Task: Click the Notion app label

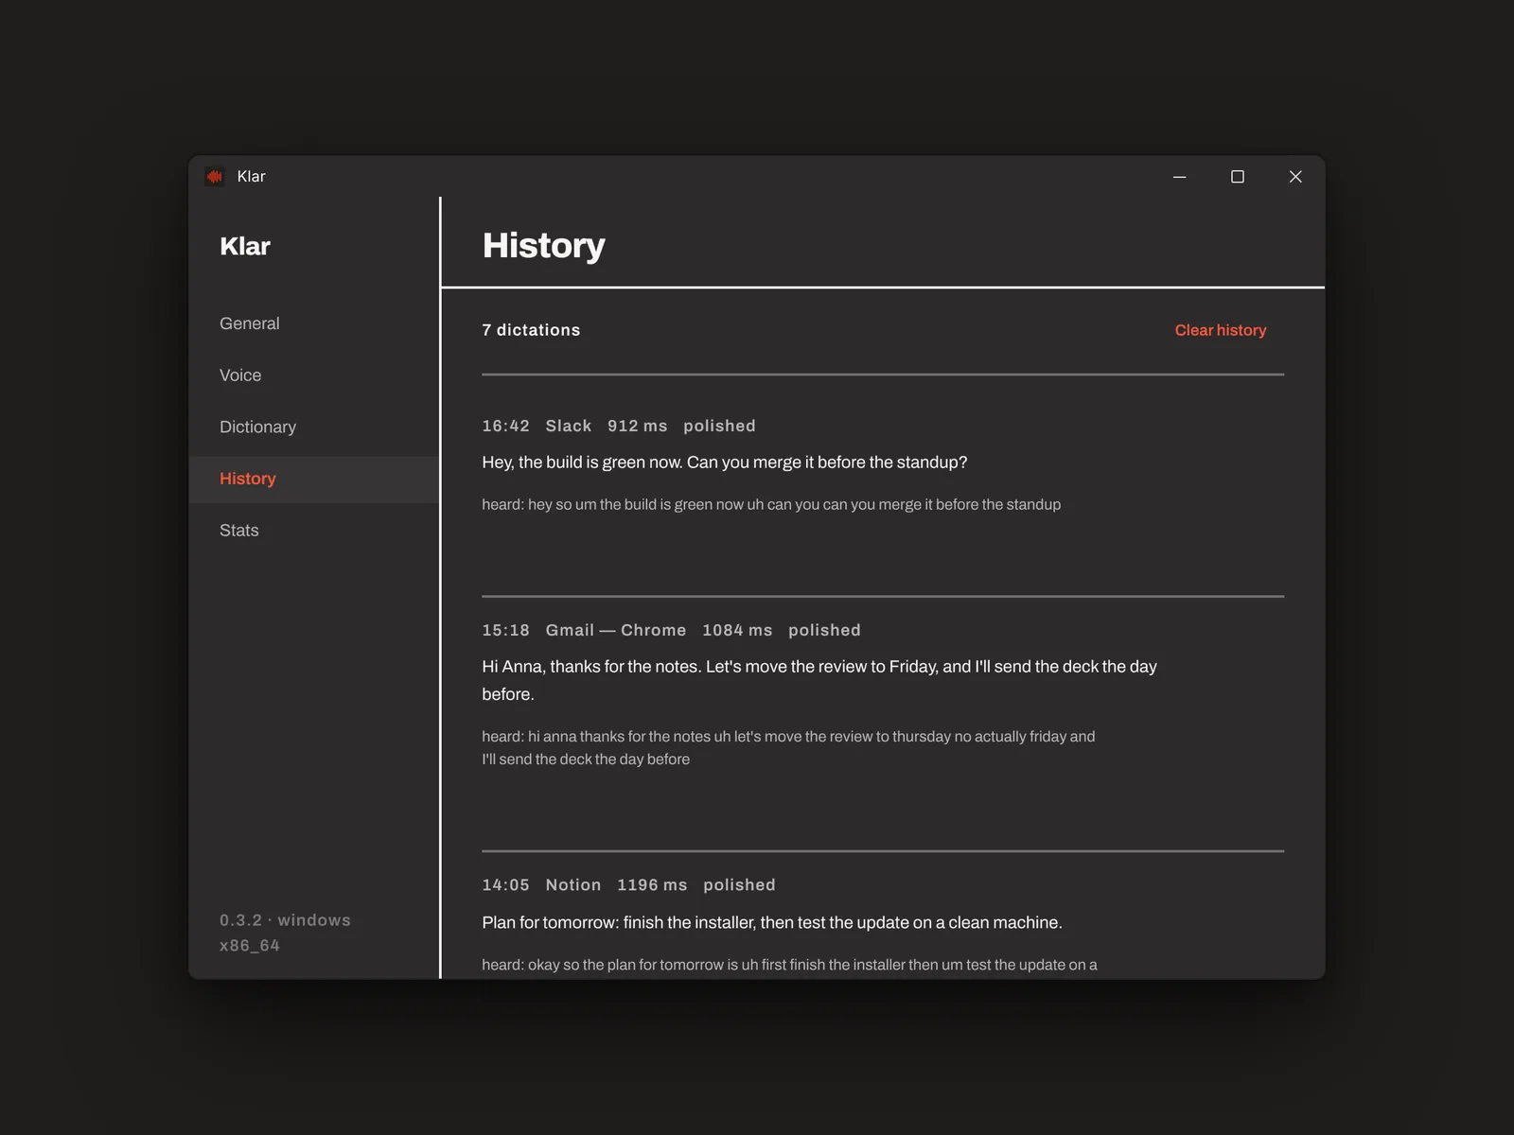Action: (x=572, y=885)
